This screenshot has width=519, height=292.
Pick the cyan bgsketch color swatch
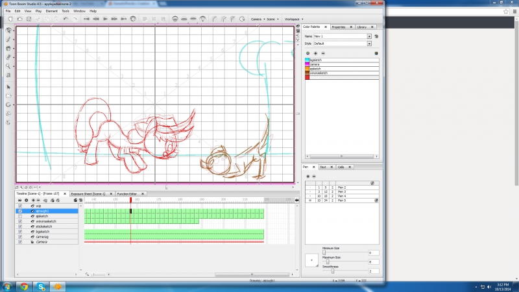pyautogui.click(x=308, y=60)
